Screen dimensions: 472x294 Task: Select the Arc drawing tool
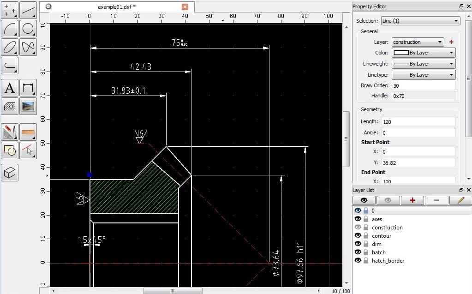pos(10,29)
